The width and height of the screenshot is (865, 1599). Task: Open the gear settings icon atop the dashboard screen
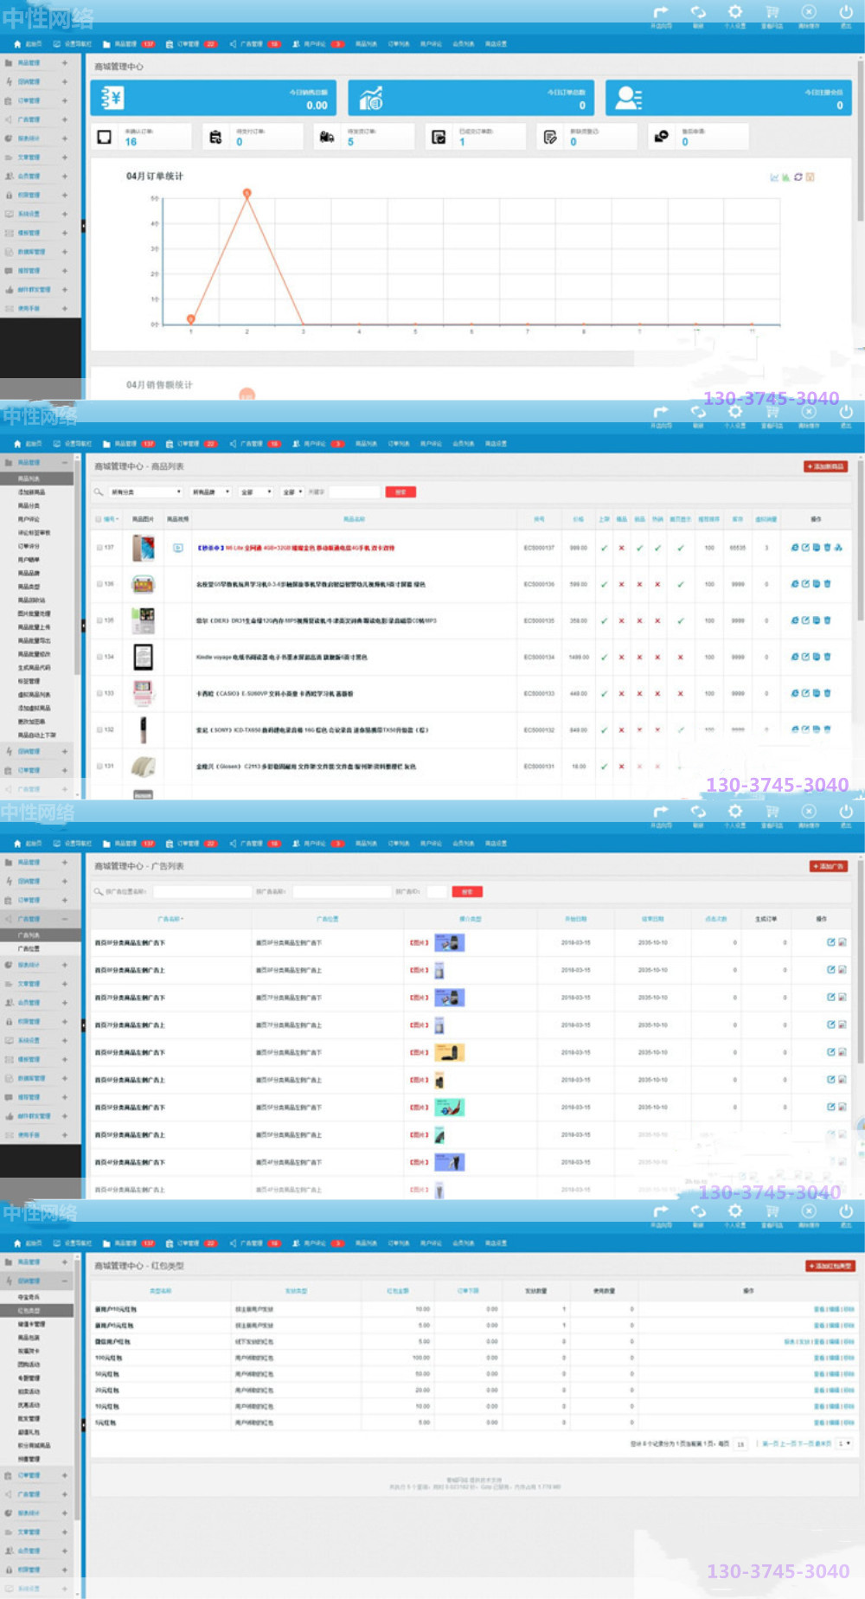[x=734, y=12]
